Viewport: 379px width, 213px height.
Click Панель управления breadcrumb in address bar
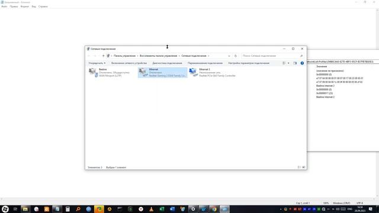tap(124, 56)
